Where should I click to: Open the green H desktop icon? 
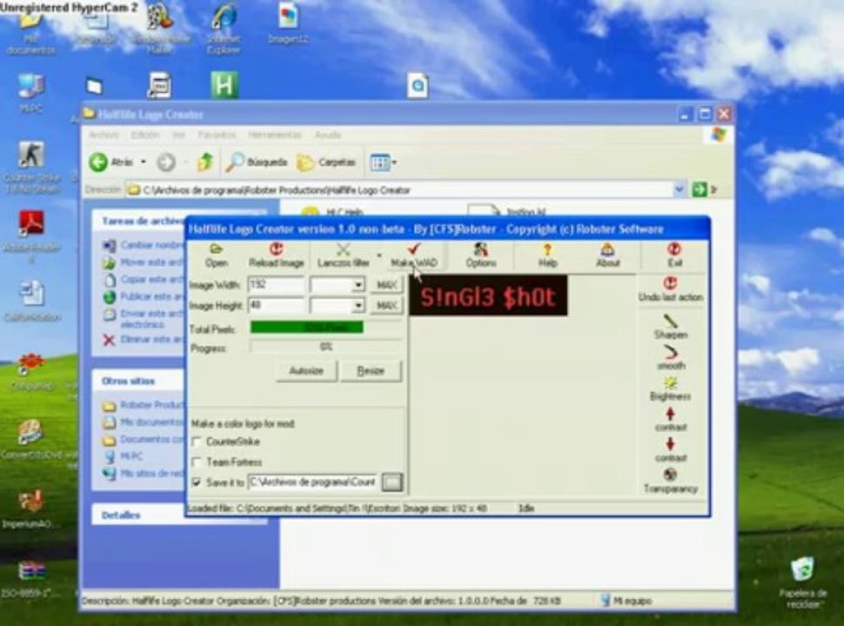(x=224, y=85)
